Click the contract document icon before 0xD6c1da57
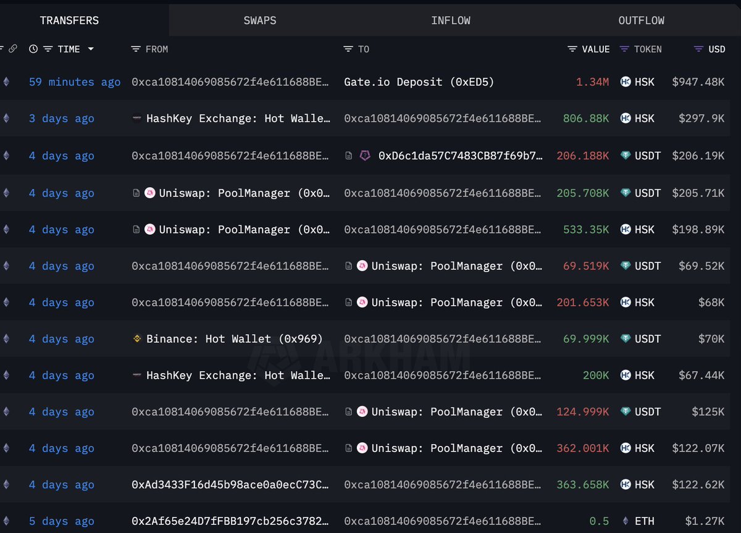The height and width of the screenshot is (533, 741). [x=349, y=156]
